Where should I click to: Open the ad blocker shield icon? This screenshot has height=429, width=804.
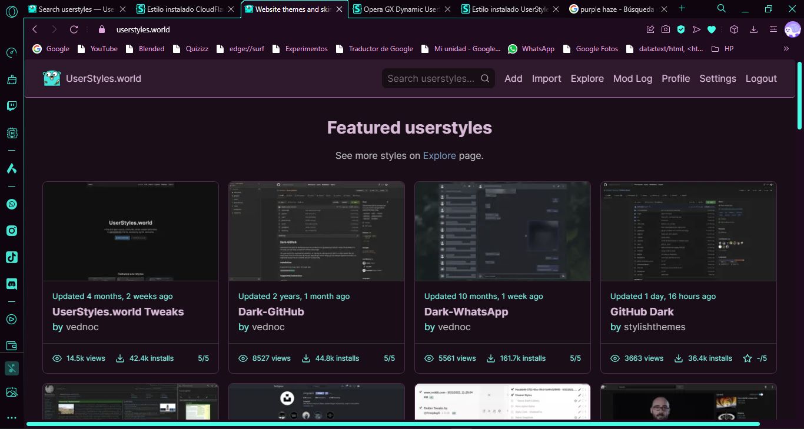681,29
